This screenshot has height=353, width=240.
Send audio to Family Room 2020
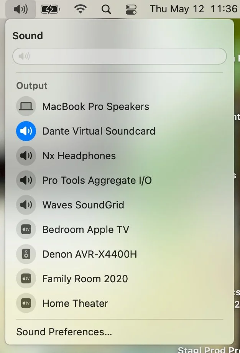[x=85, y=279]
